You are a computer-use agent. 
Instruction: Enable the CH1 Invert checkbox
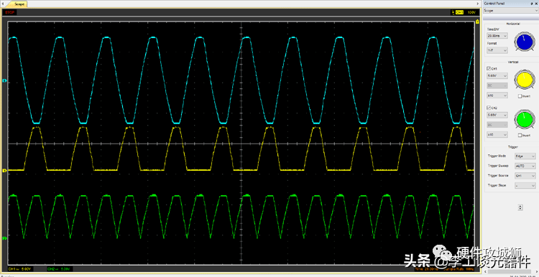pyautogui.click(x=520, y=96)
